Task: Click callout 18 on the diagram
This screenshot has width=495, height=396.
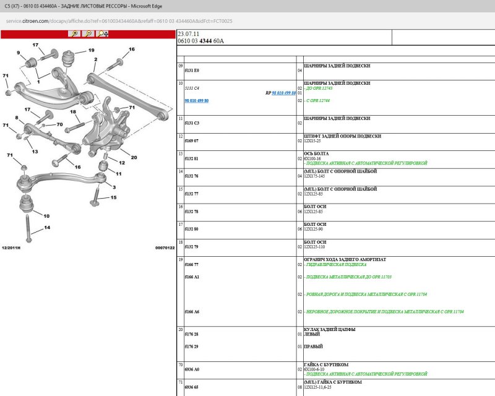Action: pos(73,111)
